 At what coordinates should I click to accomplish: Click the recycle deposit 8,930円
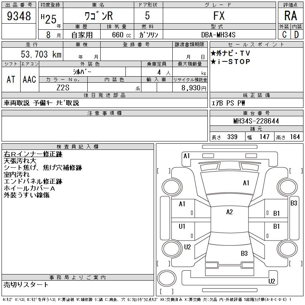point(194,88)
